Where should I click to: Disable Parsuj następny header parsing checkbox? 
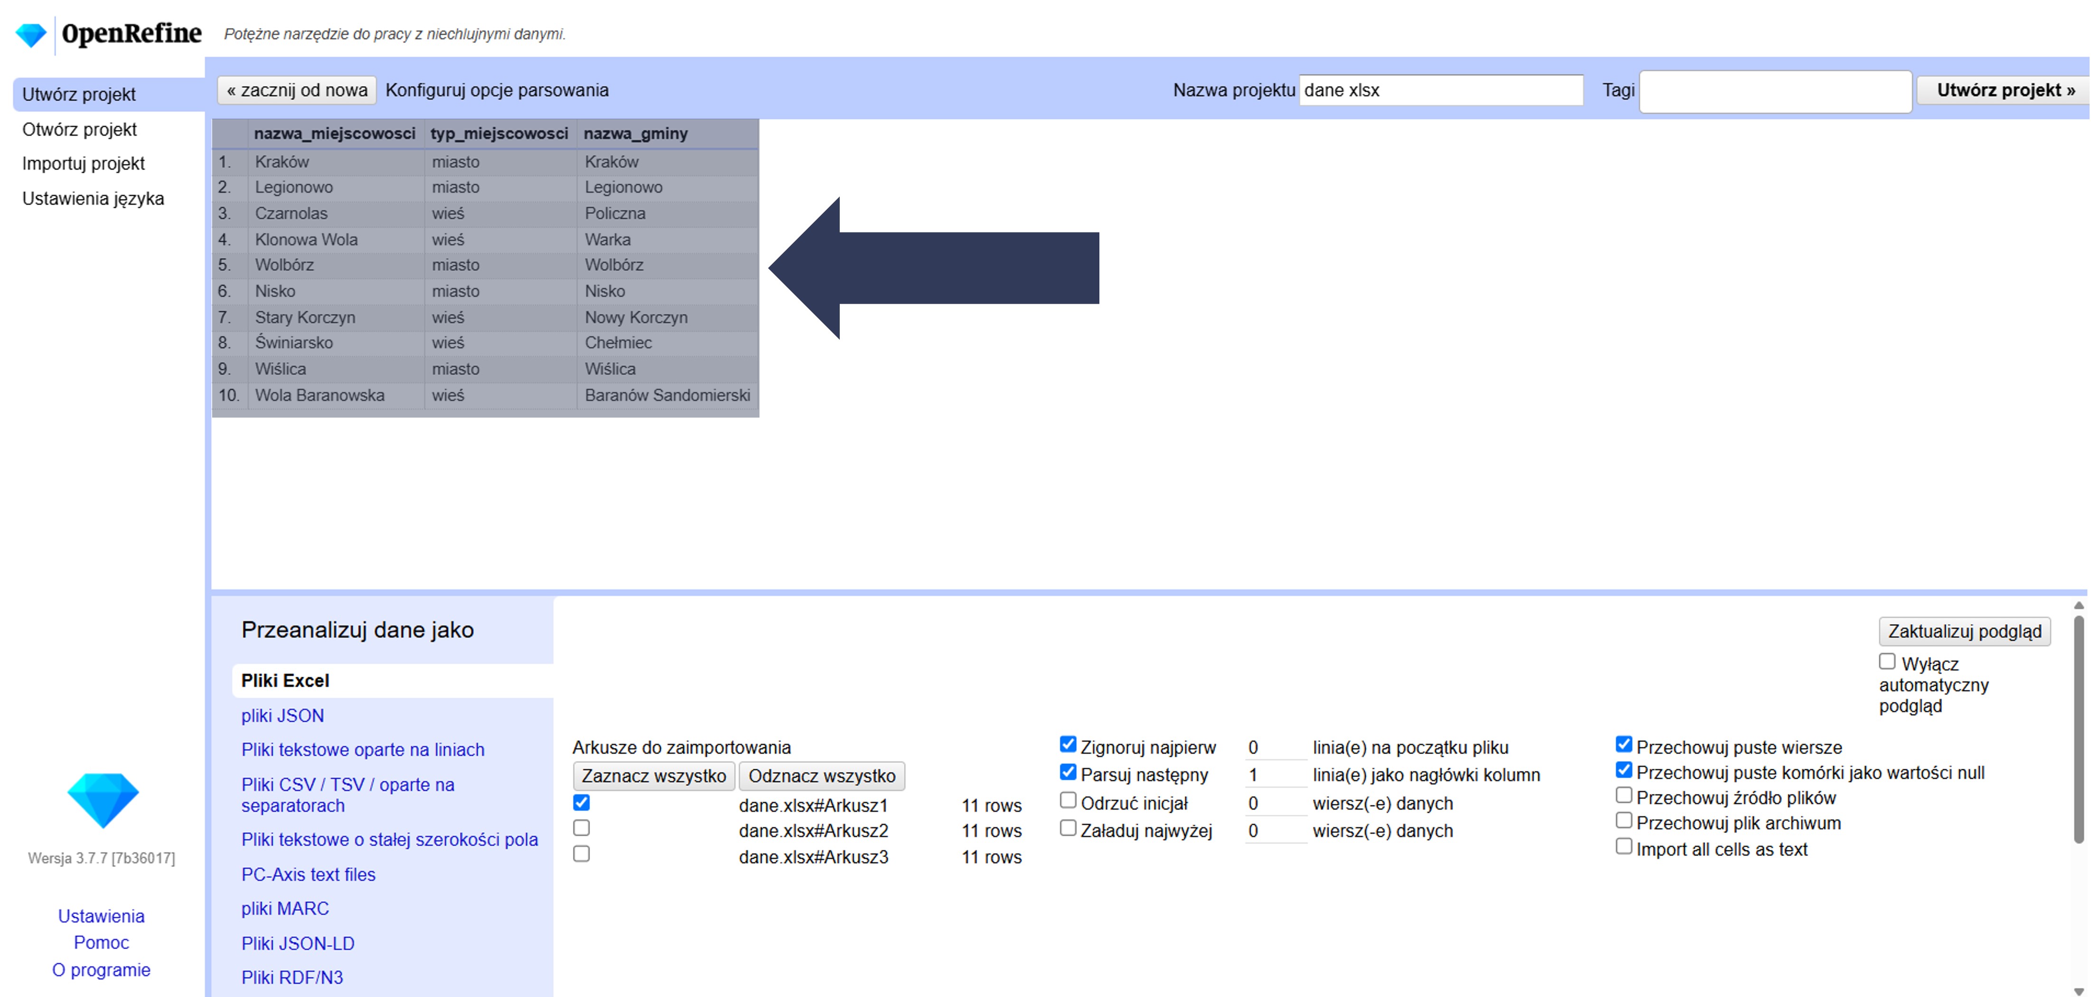coord(1068,772)
